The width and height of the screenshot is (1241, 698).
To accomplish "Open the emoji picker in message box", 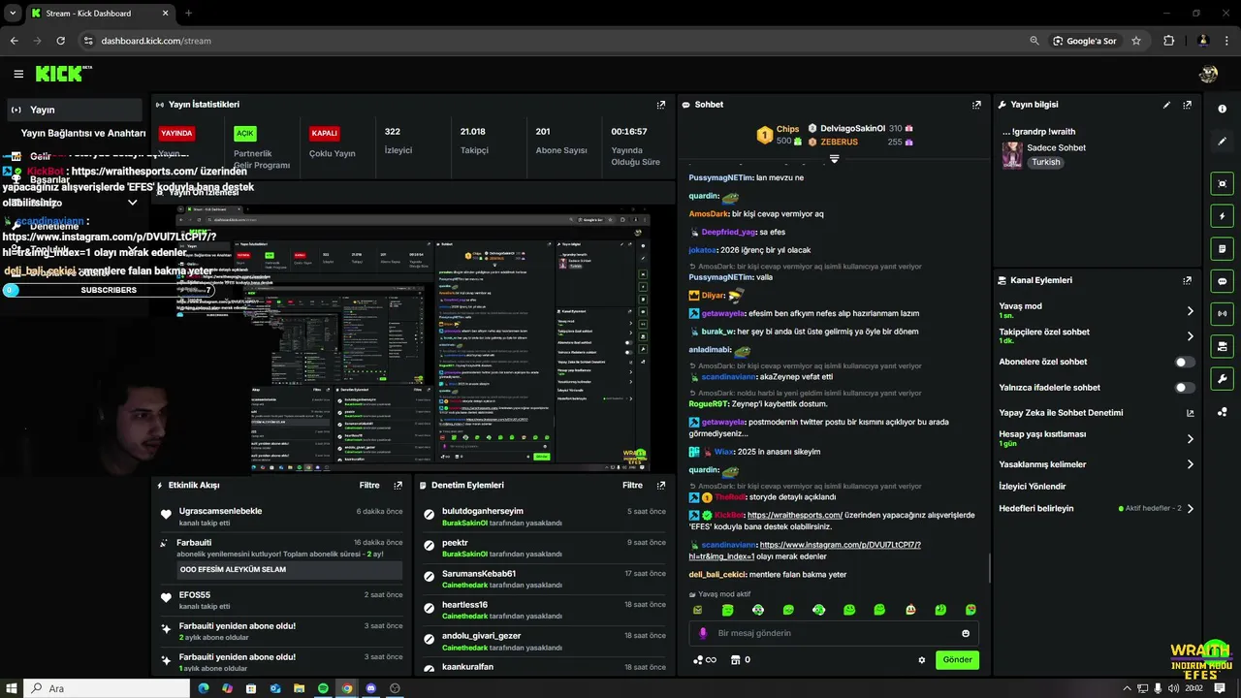I will pyautogui.click(x=966, y=633).
